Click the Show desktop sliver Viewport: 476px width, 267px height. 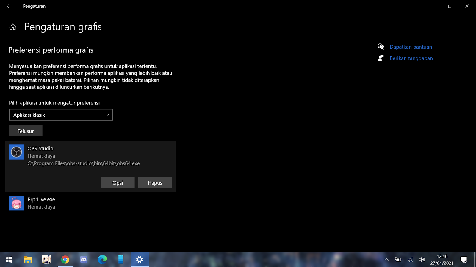click(475, 260)
